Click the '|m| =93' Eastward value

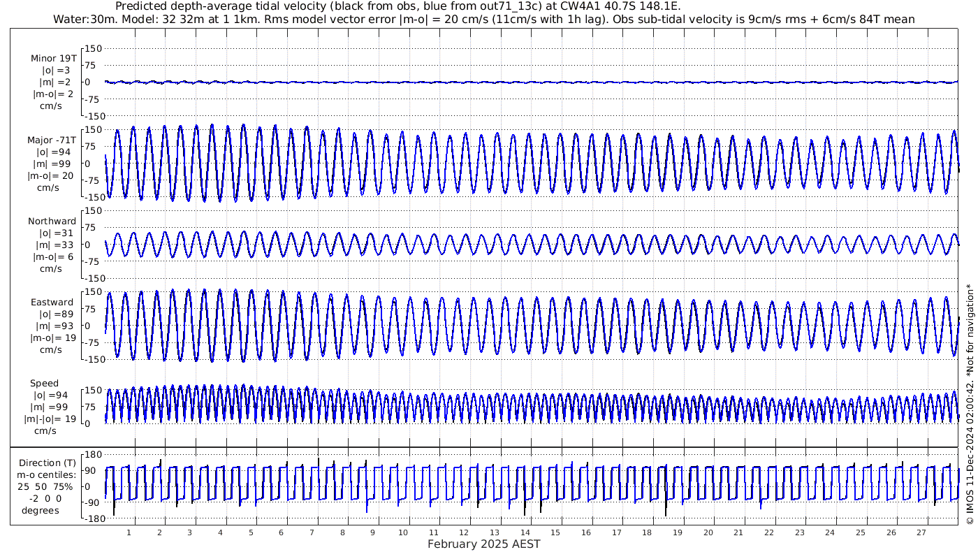[x=55, y=326]
